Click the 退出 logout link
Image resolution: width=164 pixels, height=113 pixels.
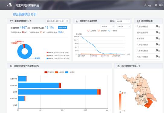(x=161, y=5)
